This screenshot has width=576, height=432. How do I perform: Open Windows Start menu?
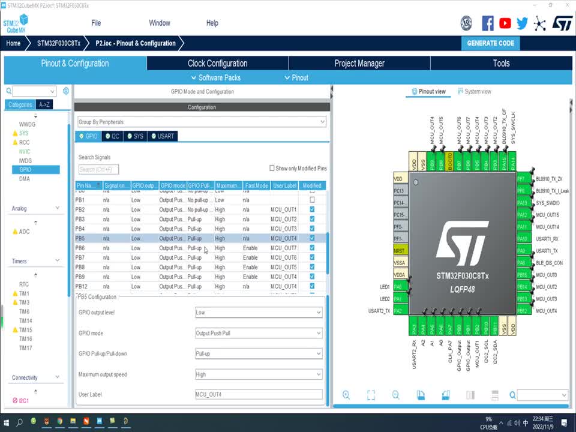coord(6,422)
